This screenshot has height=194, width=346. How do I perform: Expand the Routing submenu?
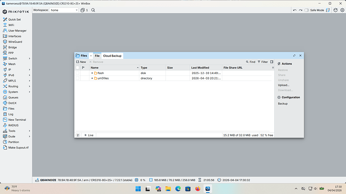30,86
